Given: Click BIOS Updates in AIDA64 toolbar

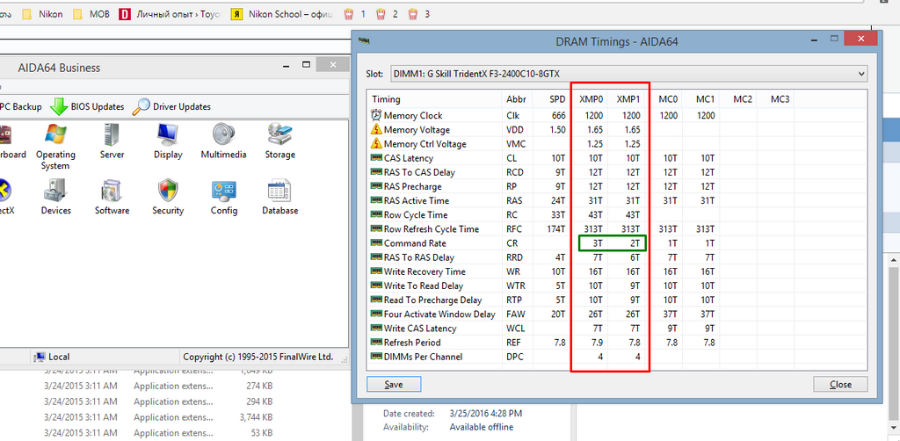Looking at the screenshot, I should click(87, 106).
